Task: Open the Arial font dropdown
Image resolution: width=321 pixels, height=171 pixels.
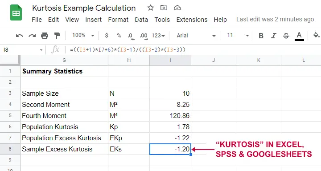Action: [x=196, y=36]
